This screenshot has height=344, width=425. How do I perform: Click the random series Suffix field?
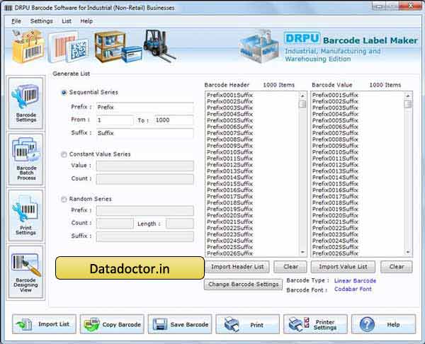tap(144, 236)
